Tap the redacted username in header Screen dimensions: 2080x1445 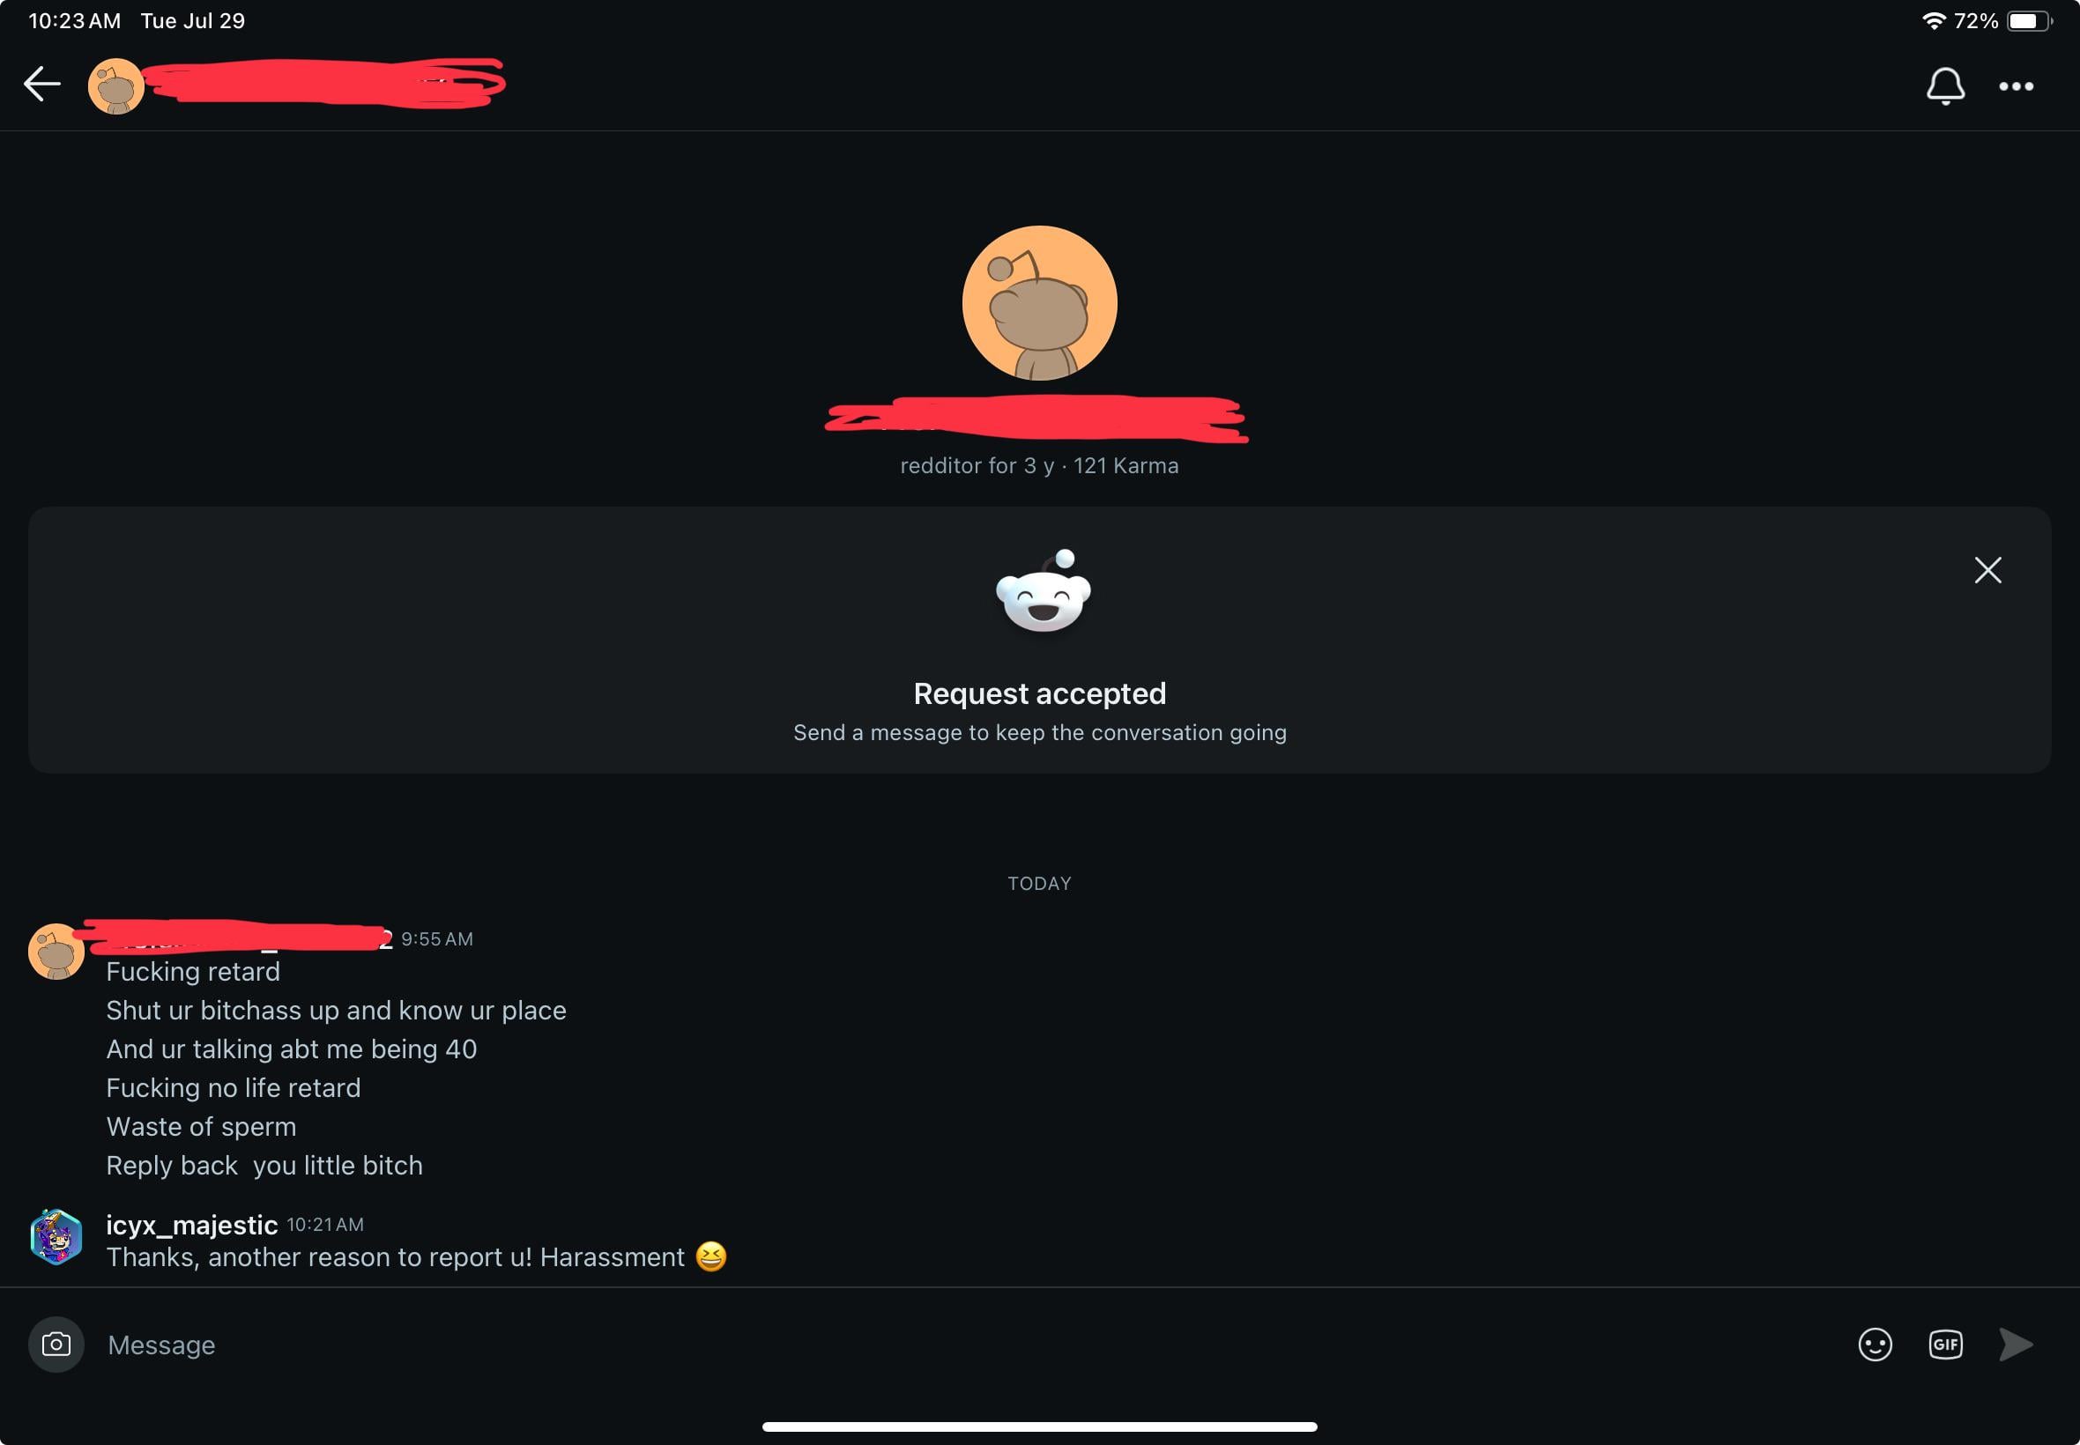326,84
